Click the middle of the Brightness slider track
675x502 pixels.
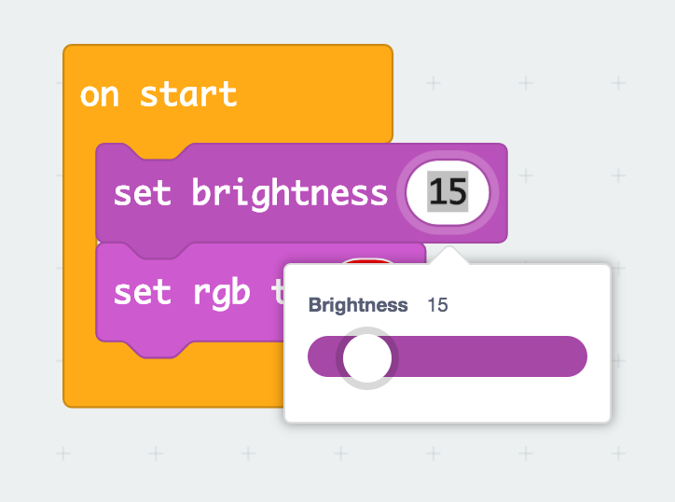[x=448, y=356]
